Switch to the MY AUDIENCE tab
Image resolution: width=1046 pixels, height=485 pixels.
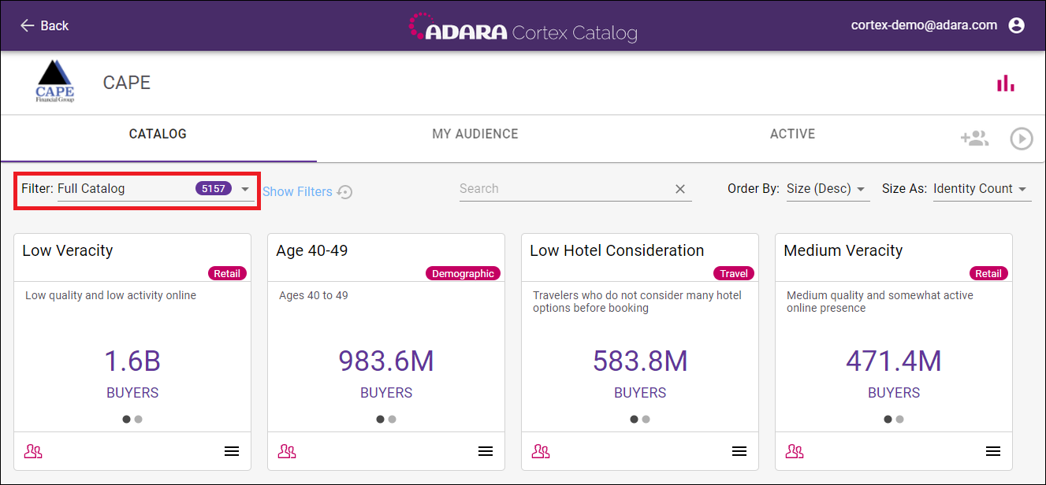[475, 134]
